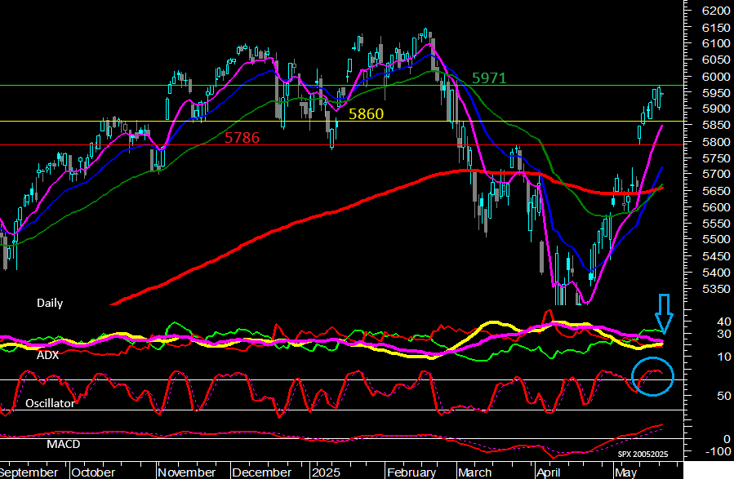Click the 5800 price axis value
The height and width of the screenshot is (479, 734).
[x=716, y=142]
